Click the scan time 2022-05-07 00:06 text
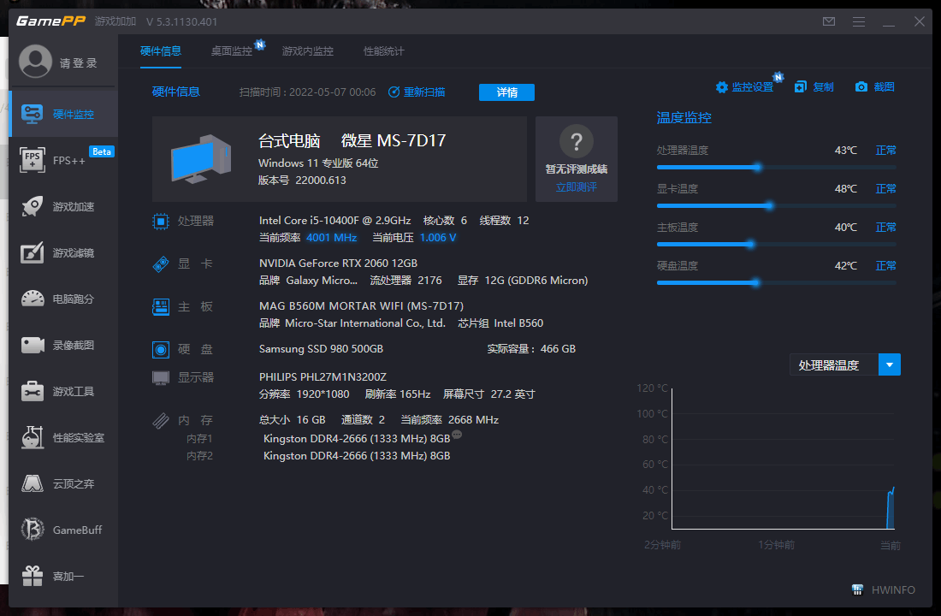Image resolution: width=941 pixels, height=616 pixels. tap(307, 92)
